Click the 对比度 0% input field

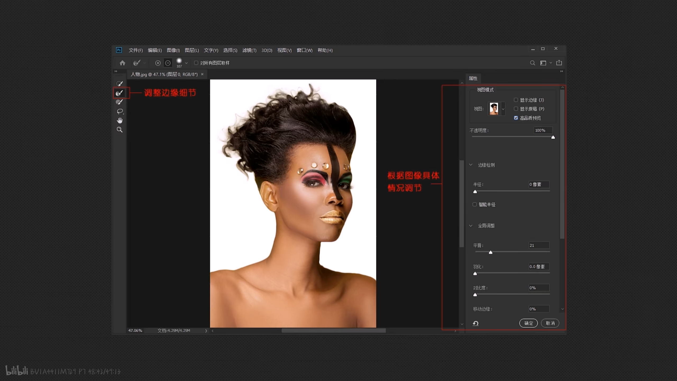click(x=539, y=288)
